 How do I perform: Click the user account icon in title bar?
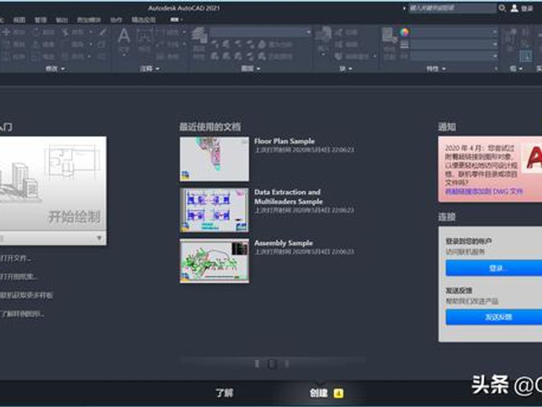515,8
